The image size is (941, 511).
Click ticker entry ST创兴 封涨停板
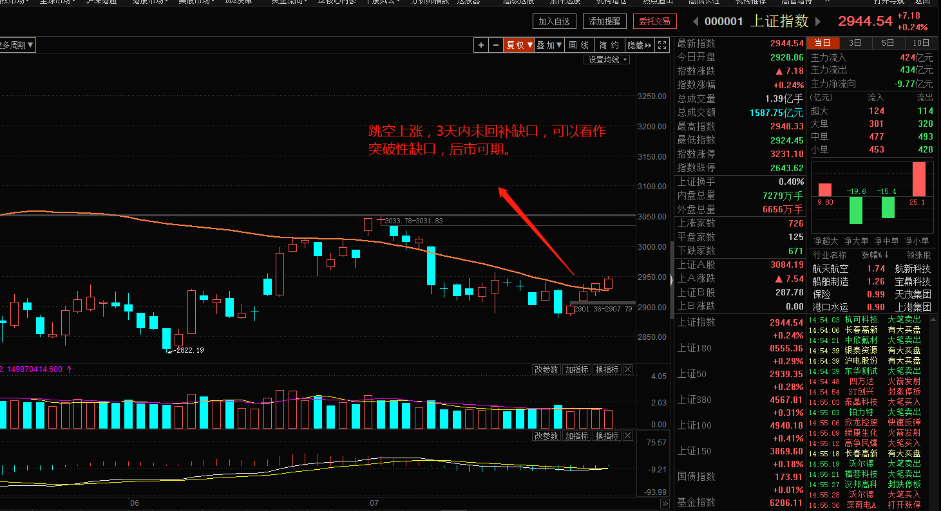[865, 391]
